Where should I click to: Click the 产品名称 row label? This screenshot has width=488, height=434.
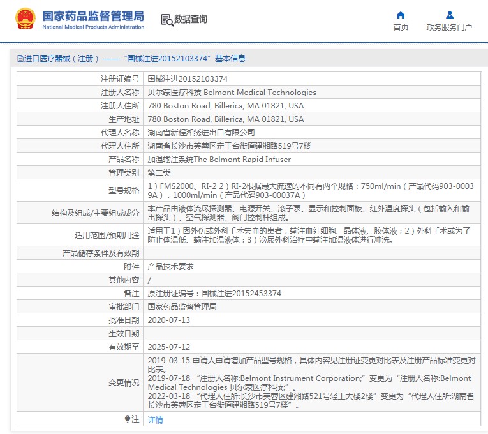pos(124,160)
